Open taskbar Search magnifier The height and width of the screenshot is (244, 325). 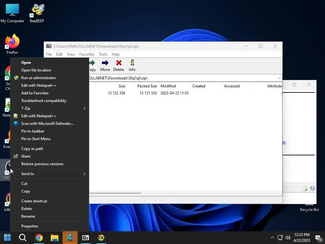[x=23, y=238]
